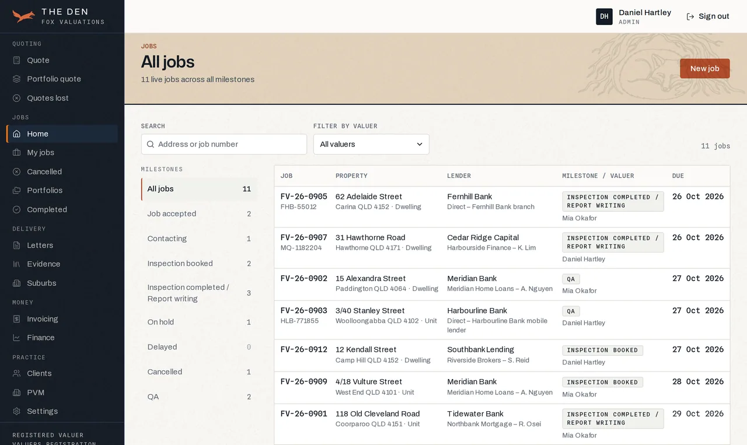Click INSPECTION BOOKED badge for FV-26-0909

click(x=602, y=382)
